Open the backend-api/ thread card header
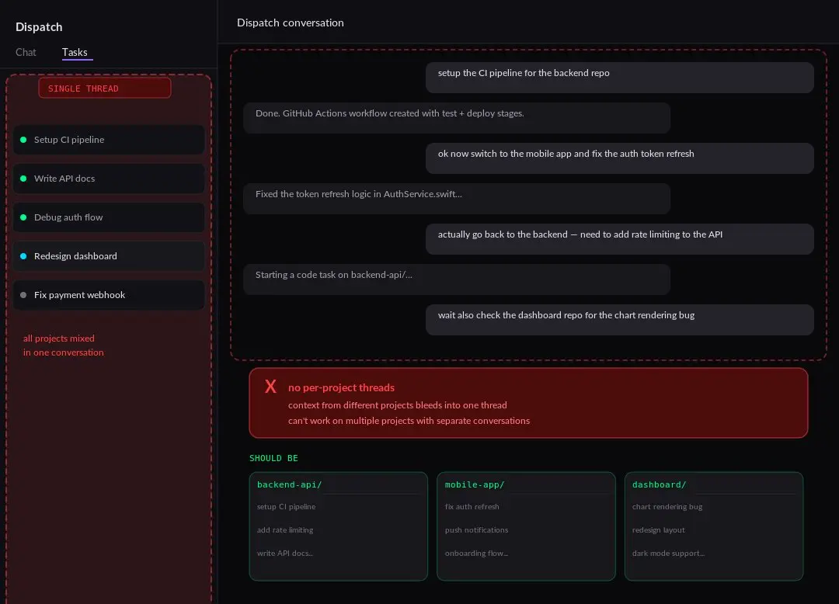The image size is (839, 604). (x=290, y=484)
